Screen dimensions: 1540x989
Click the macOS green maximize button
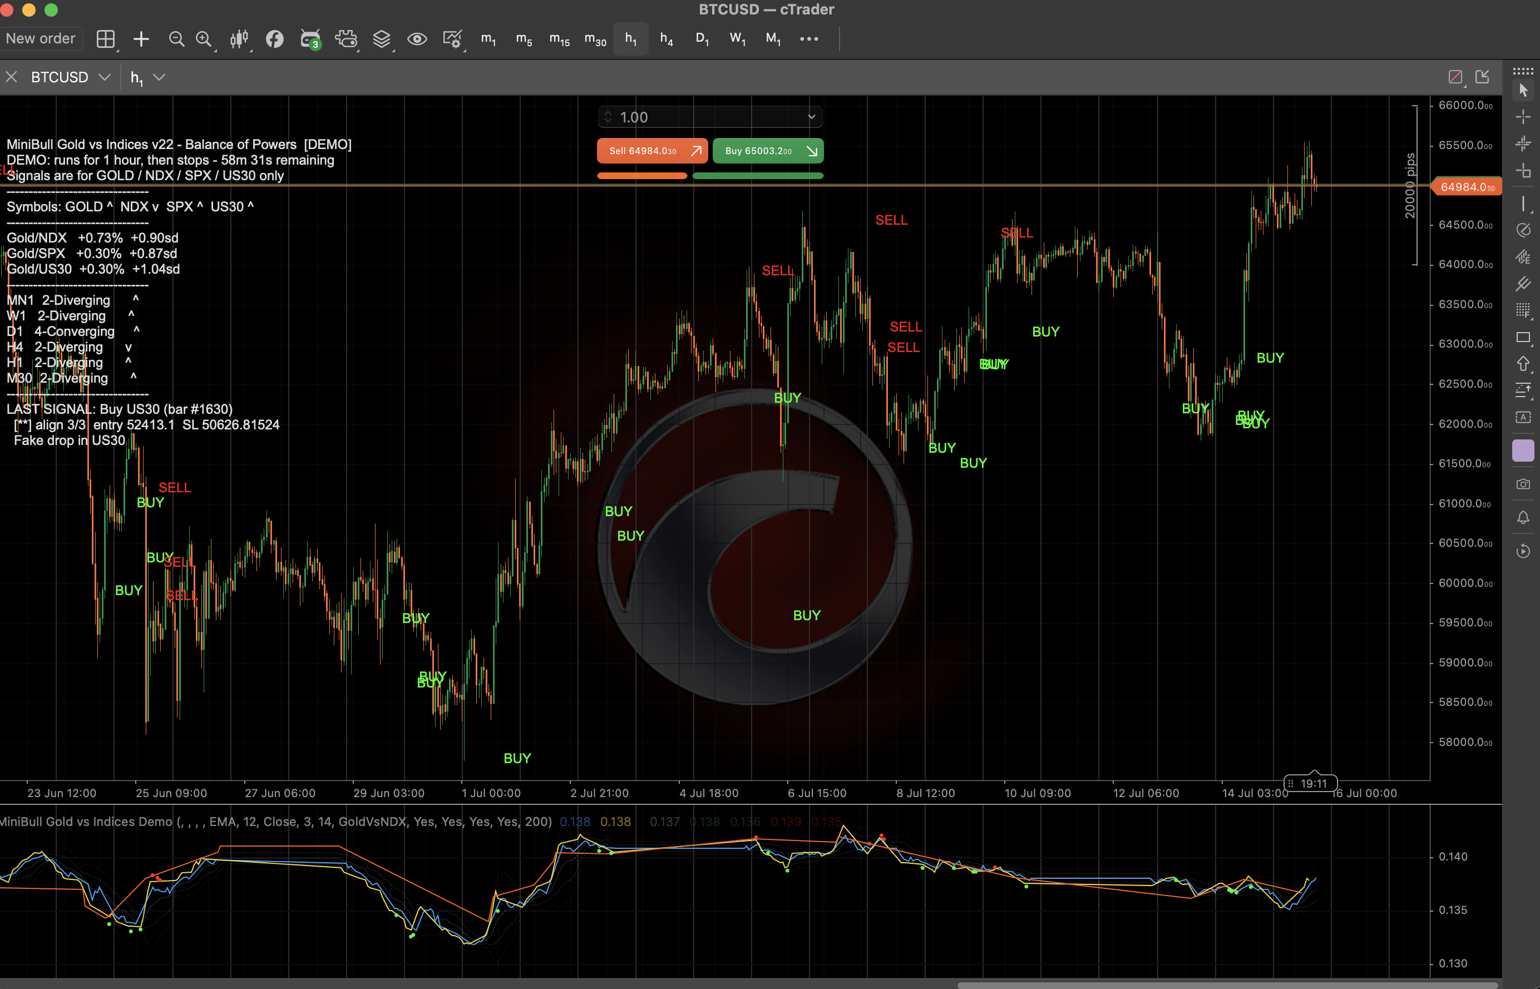(x=51, y=9)
